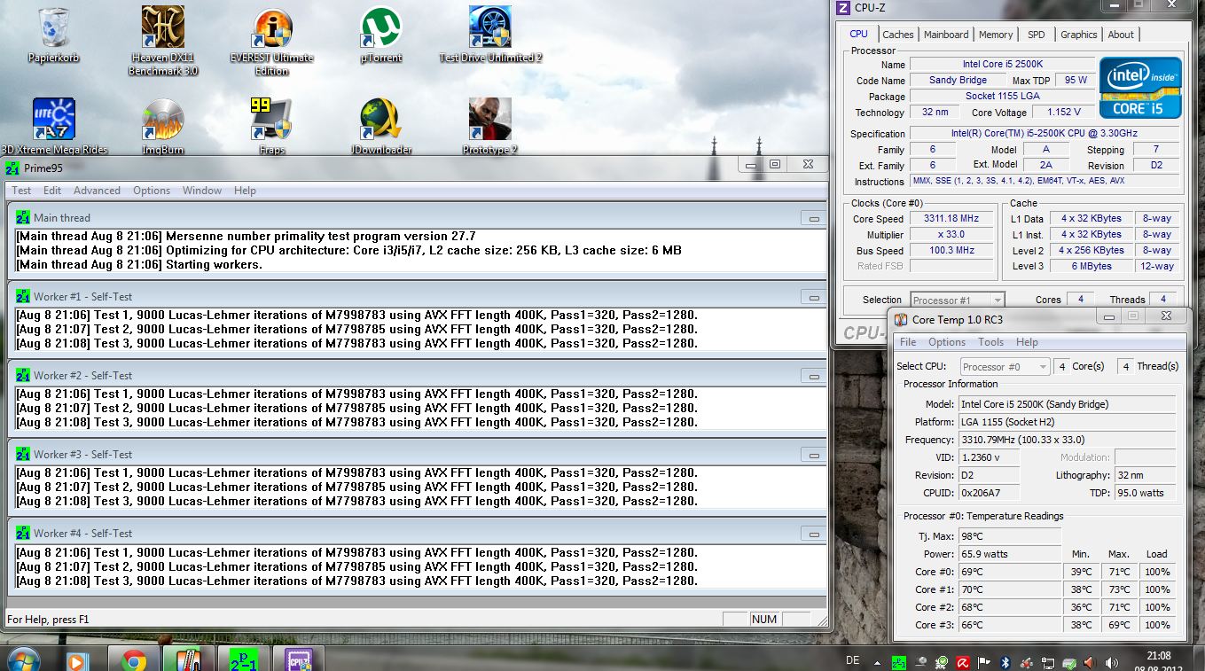
Task: Minimize the Main thread child window
Action: pos(812,217)
